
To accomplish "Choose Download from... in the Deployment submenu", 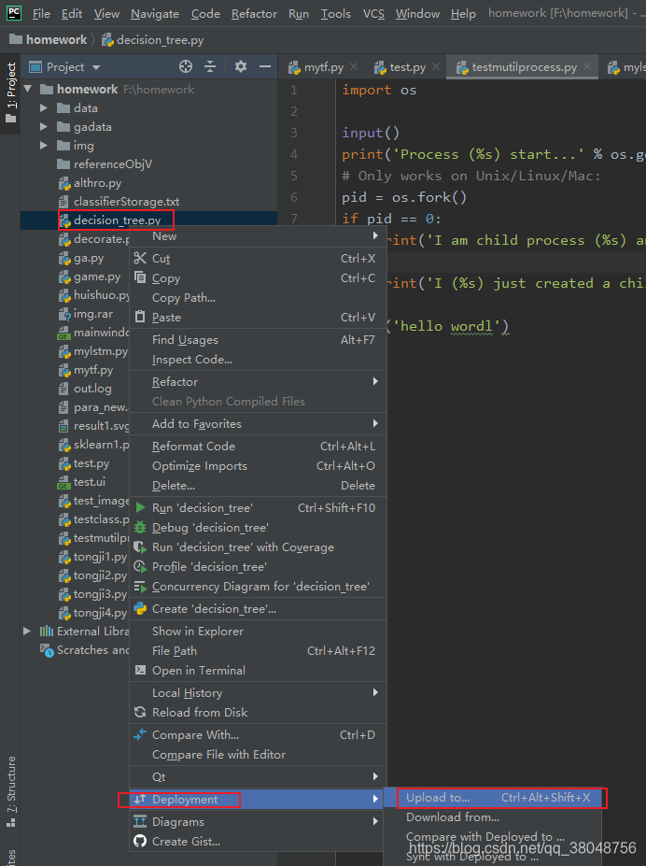I will click(x=452, y=816).
